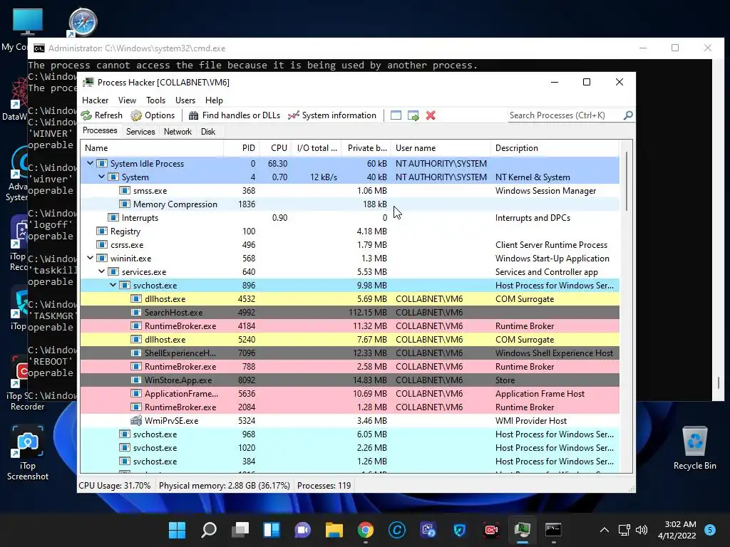
Task: Click the Processes: 119 status bar entry
Action: click(324, 486)
